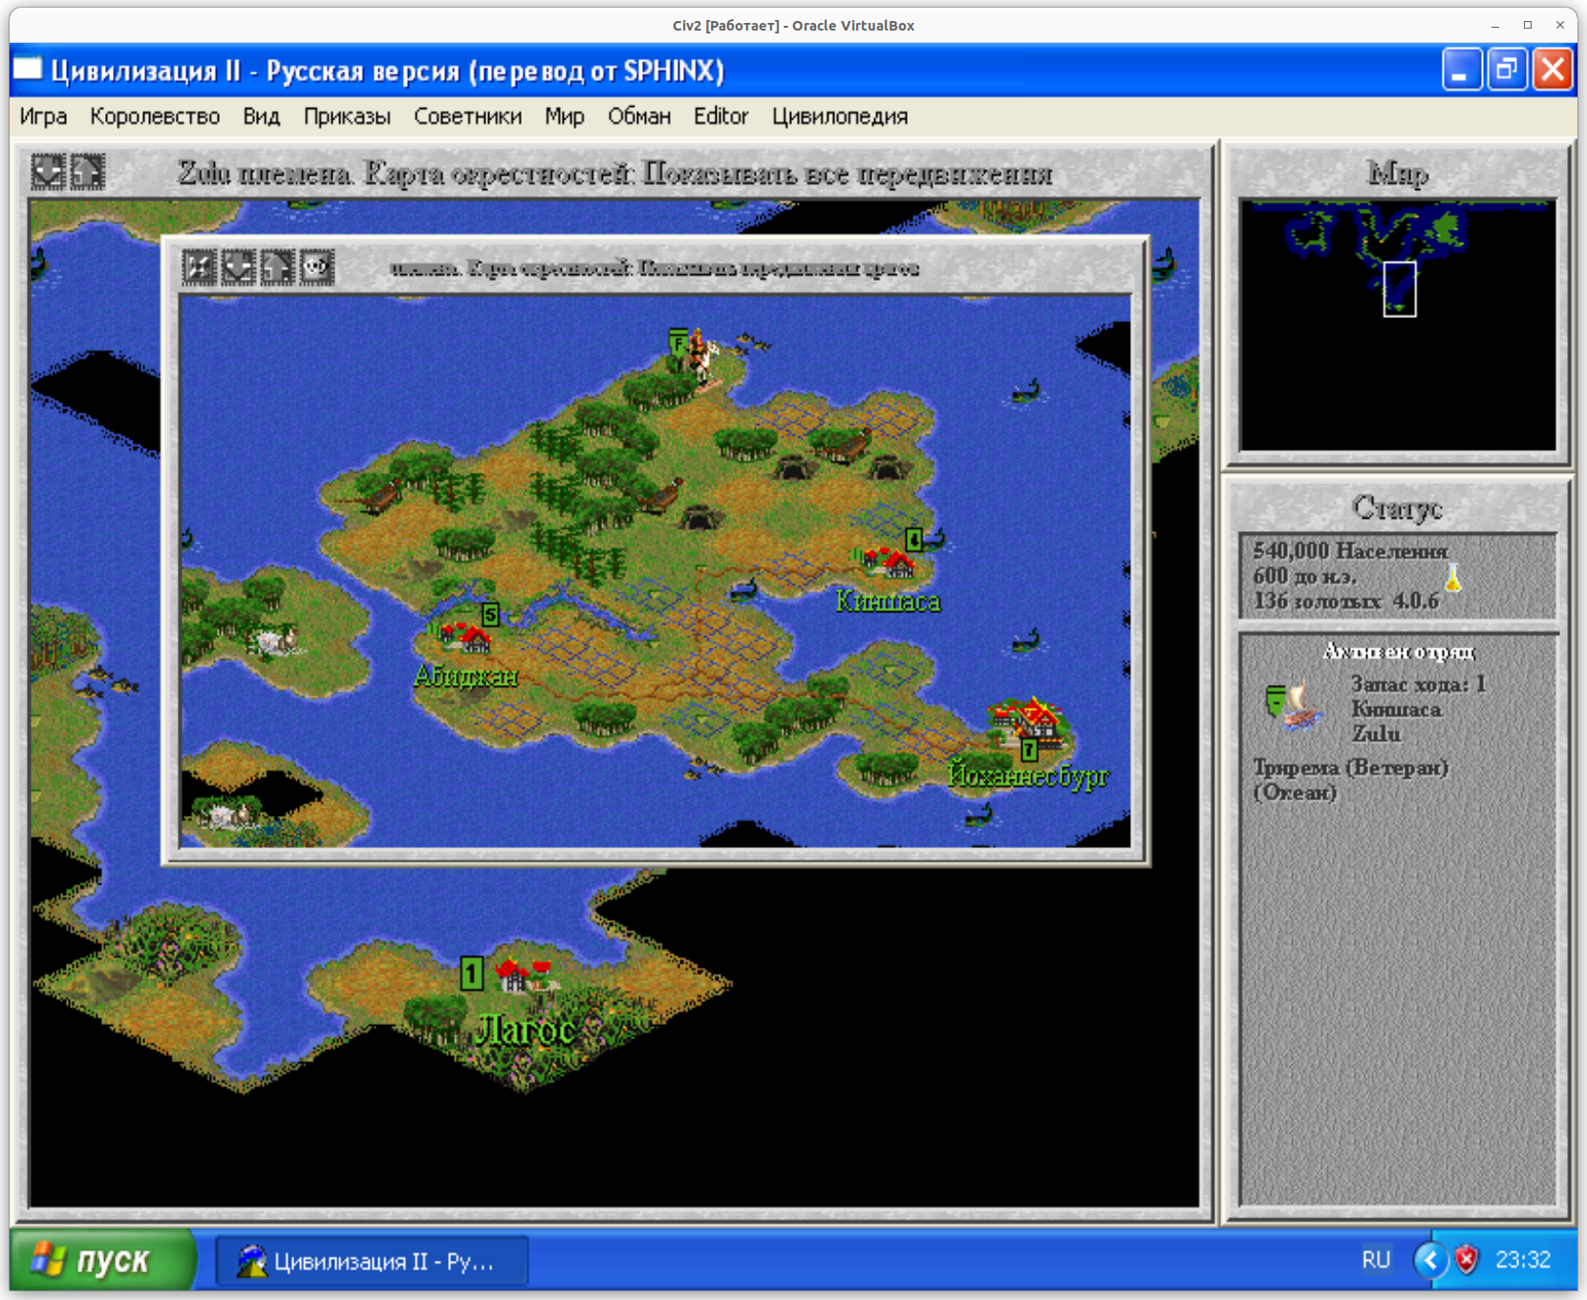The image size is (1587, 1300).
Task: Click the zoom out arrow on main map window
Action: [48, 172]
